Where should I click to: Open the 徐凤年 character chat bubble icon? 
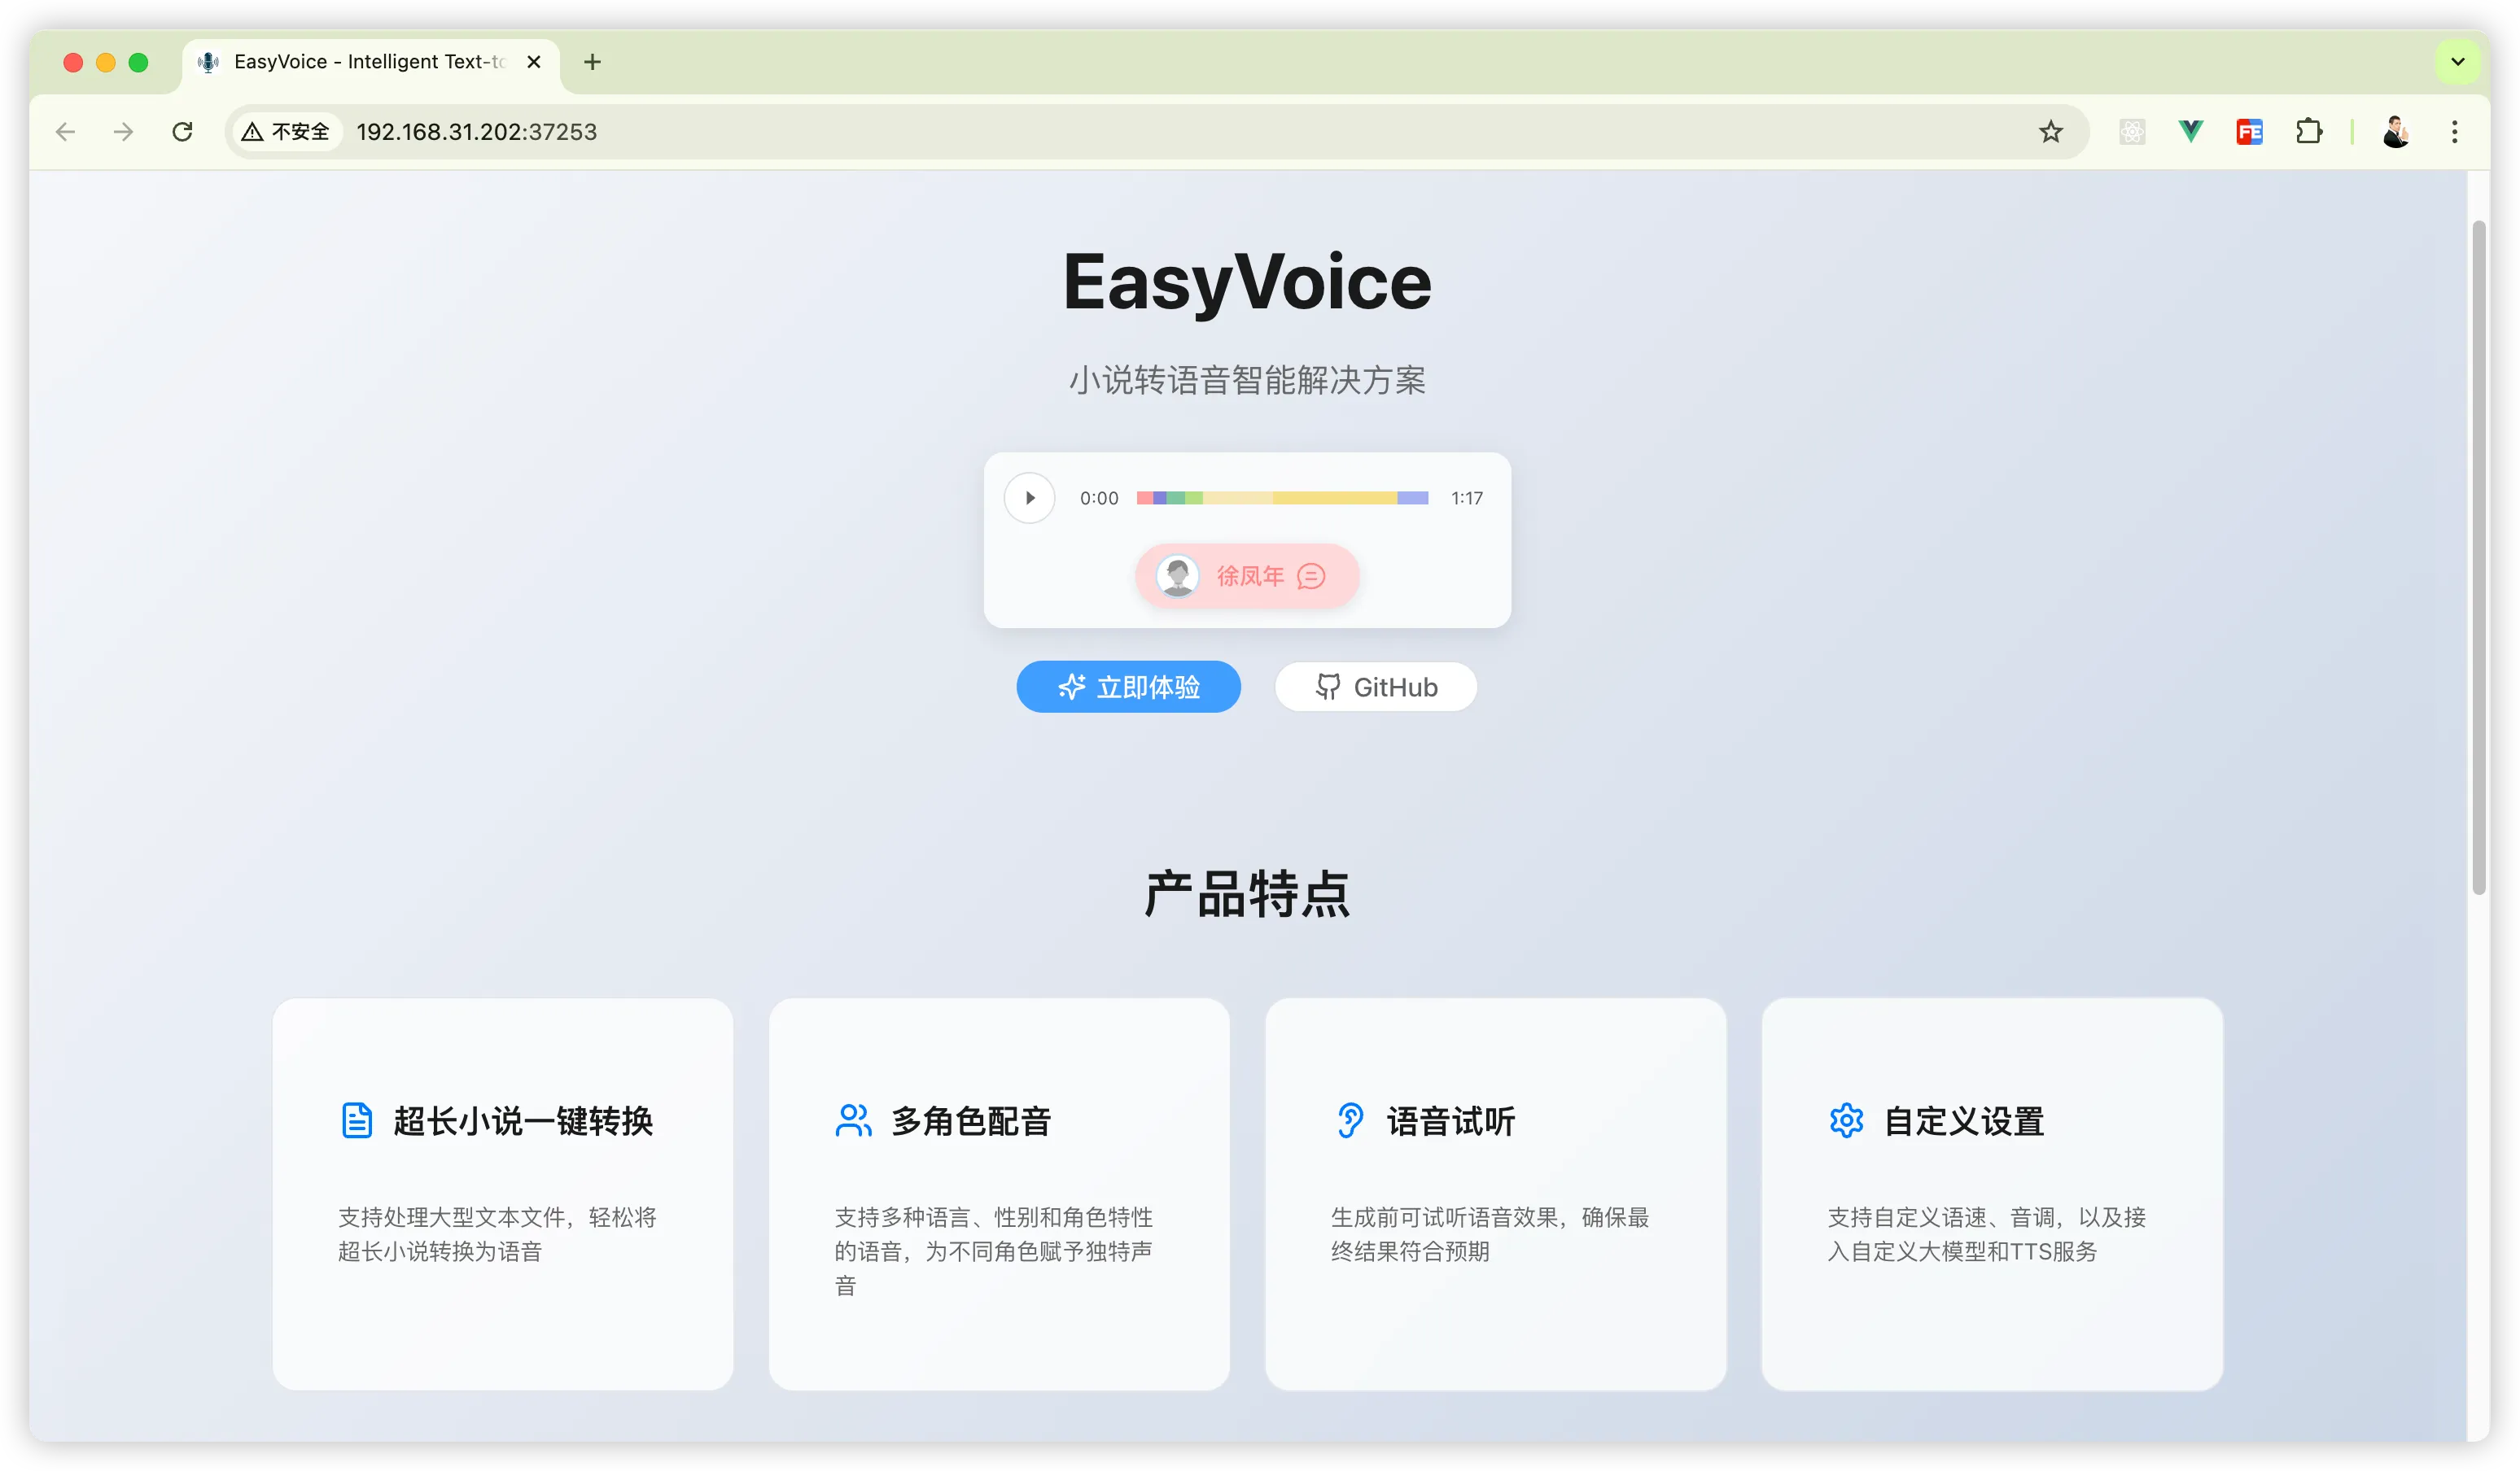(1311, 577)
